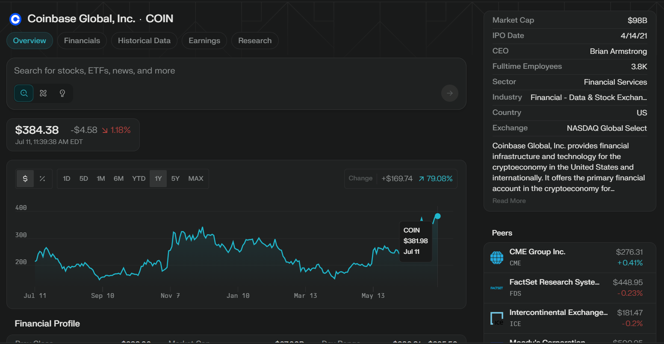Click the Financial Profile heading

point(47,323)
